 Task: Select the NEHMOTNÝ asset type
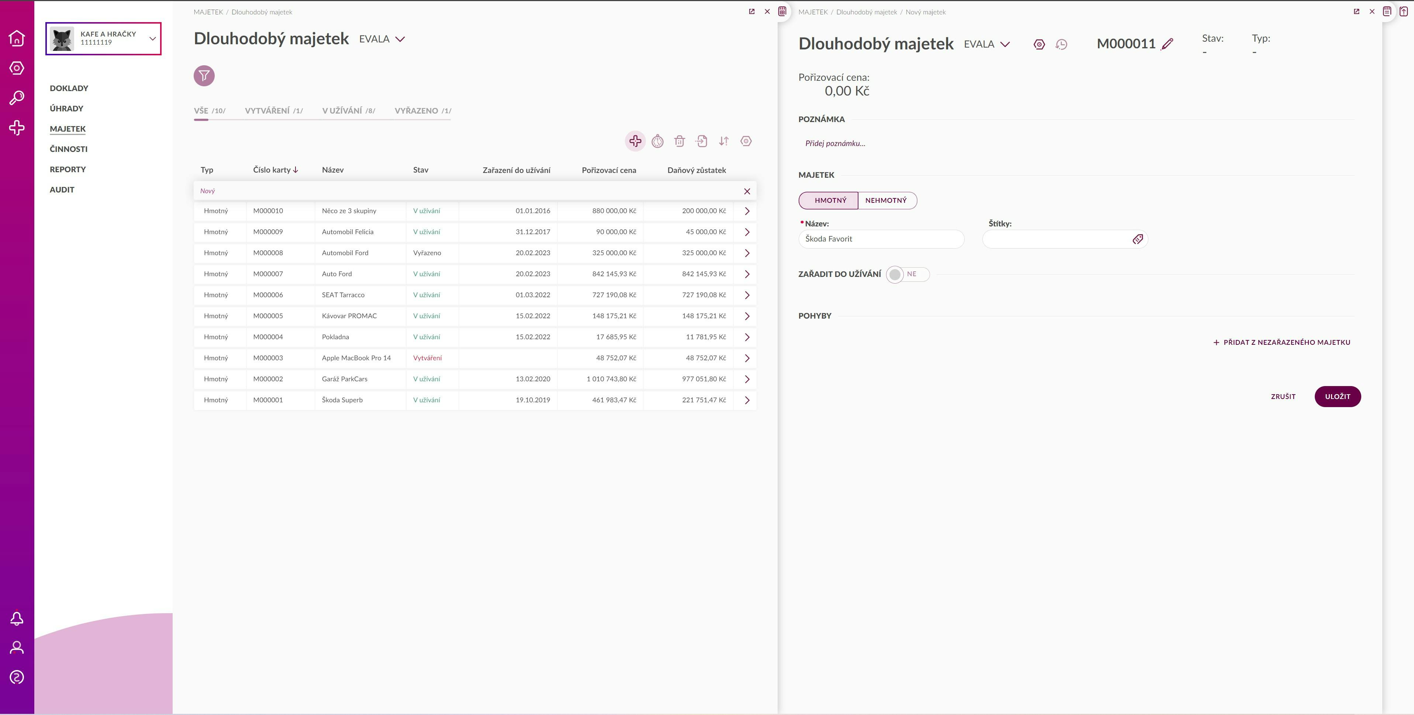point(887,200)
